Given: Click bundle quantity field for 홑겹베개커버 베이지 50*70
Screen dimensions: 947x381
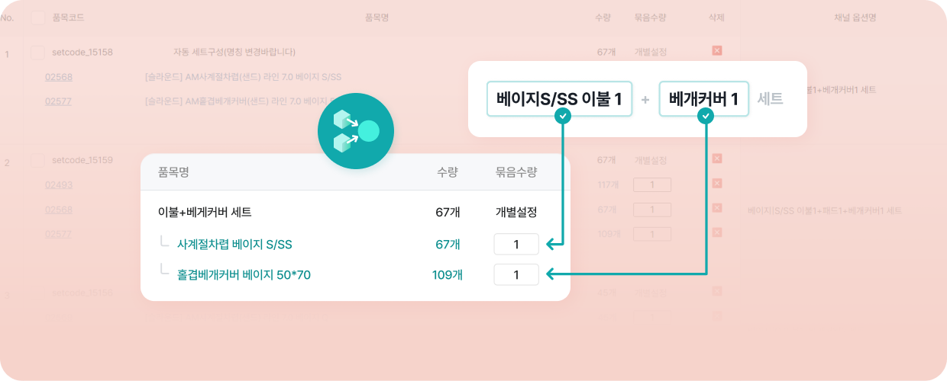Looking at the screenshot, I should 516,274.
